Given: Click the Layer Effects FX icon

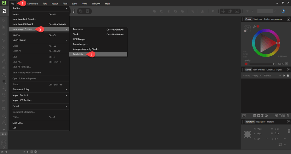Looking at the screenshot, I should point(255,116).
